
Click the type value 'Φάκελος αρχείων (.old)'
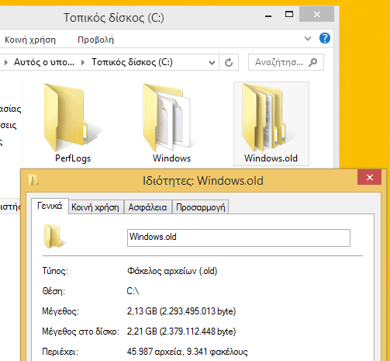pyautogui.click(x=172, y=271)
